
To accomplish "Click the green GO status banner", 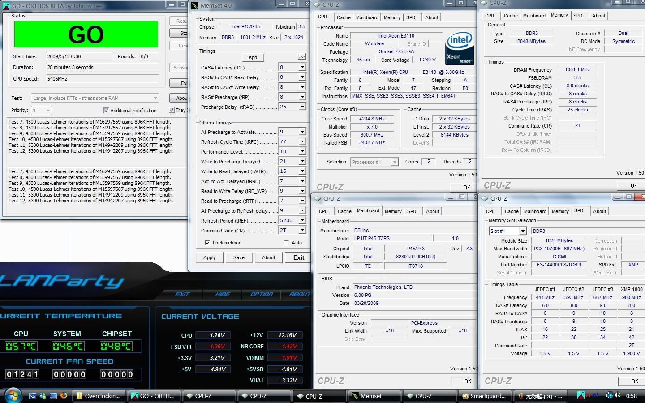I will [x=86, y=34].
